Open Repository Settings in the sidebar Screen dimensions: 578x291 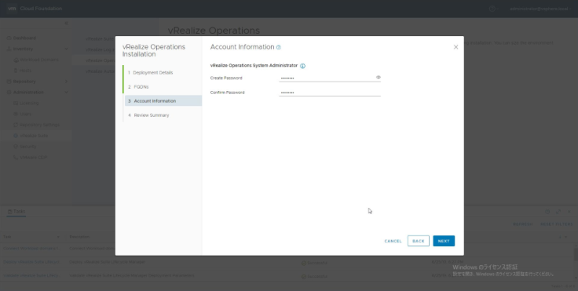(39, 125)
